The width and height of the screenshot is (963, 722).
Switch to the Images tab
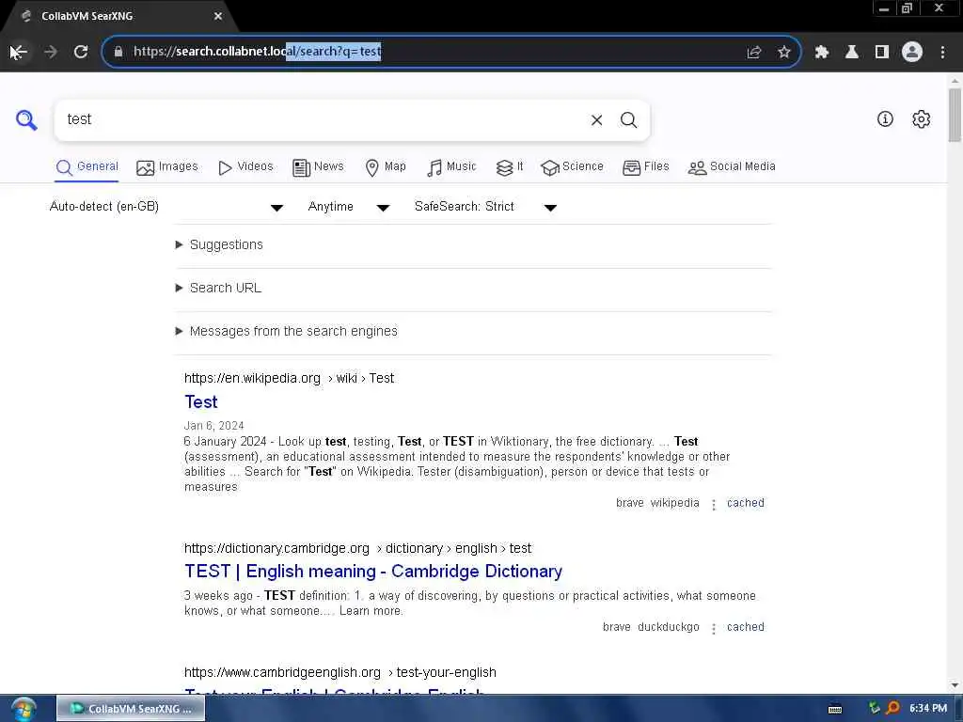tap(167, 167)
